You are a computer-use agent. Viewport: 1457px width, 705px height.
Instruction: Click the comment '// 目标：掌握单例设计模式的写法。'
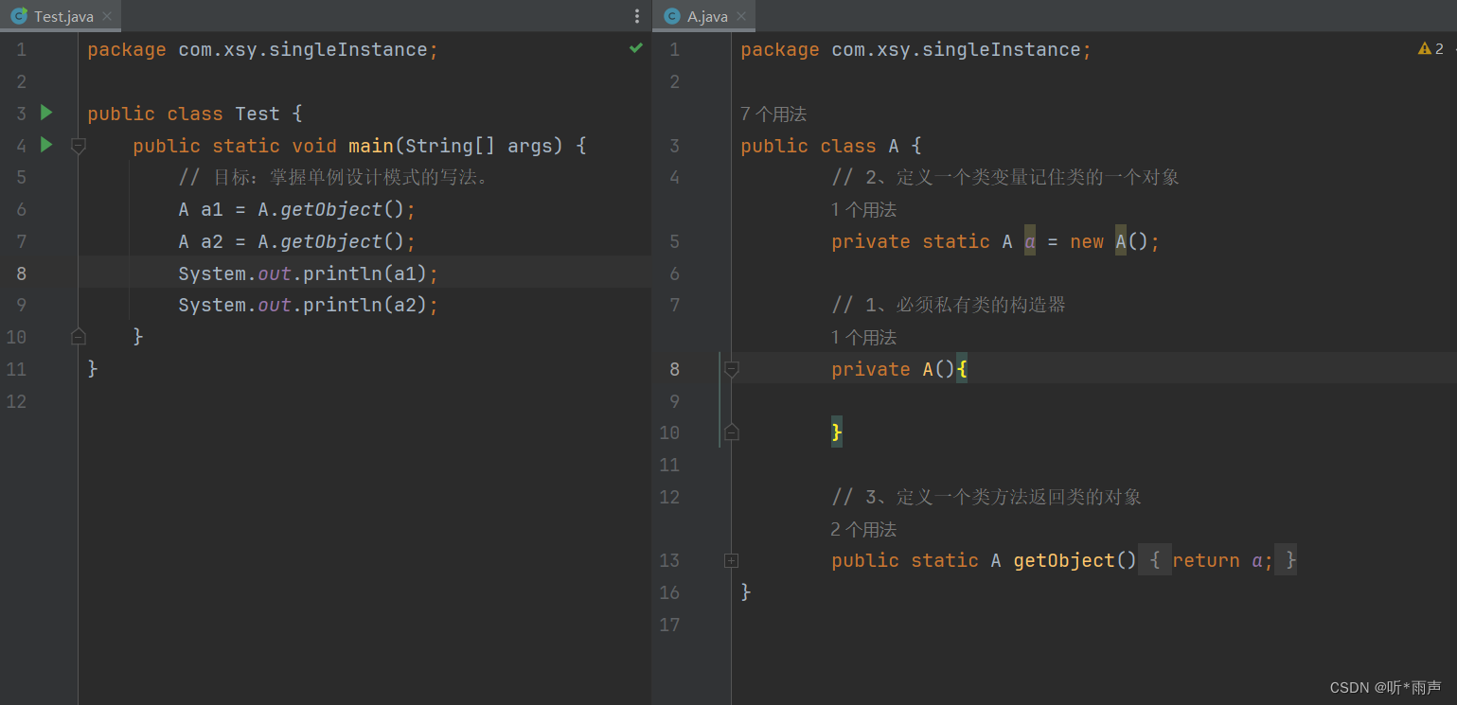coord(337,177)
